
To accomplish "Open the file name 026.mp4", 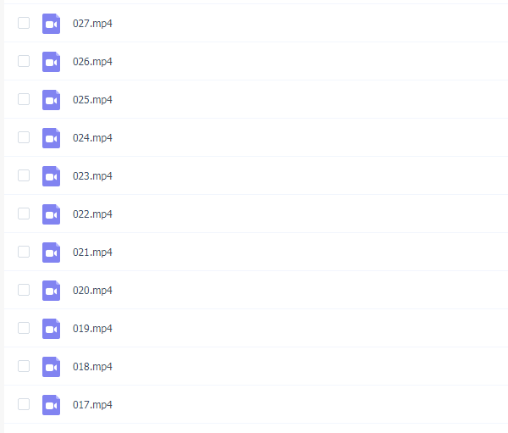I will coord(92,62).
